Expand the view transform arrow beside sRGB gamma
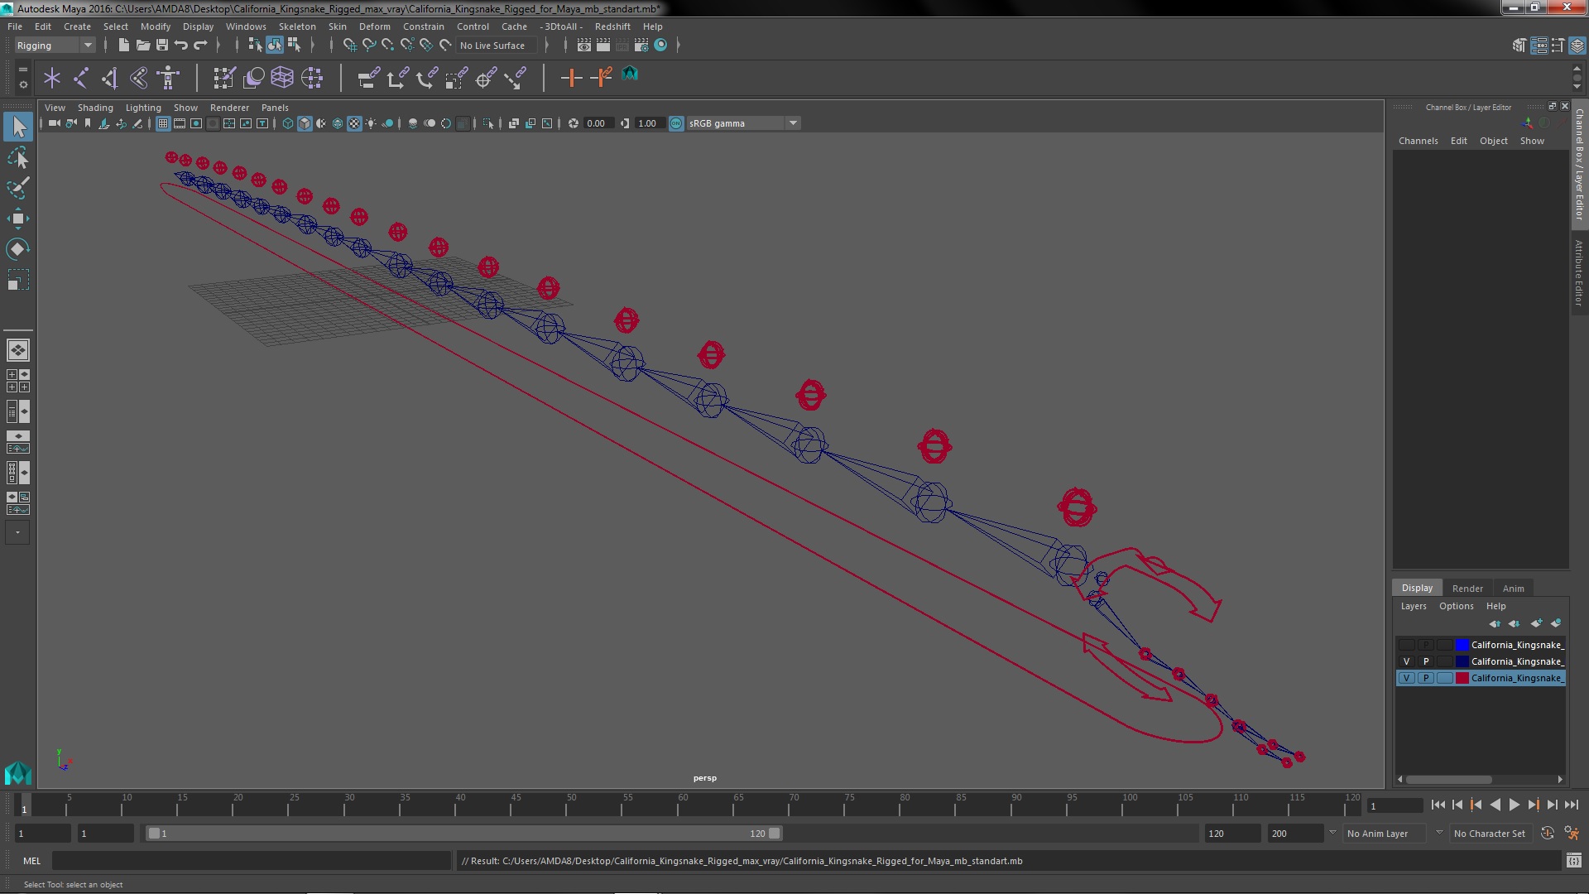The image size is (1589, 894). (x=793, y=123)
